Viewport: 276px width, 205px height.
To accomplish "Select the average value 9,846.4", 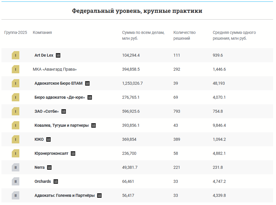I will [219, 126].
